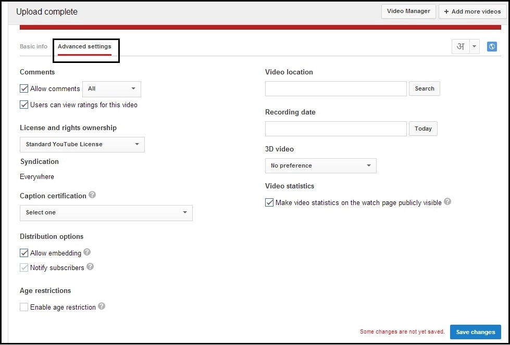The height and width of the screenshot is (345, 510).
Task: Switch to the Basic info tab
Action: pos(33,46)
